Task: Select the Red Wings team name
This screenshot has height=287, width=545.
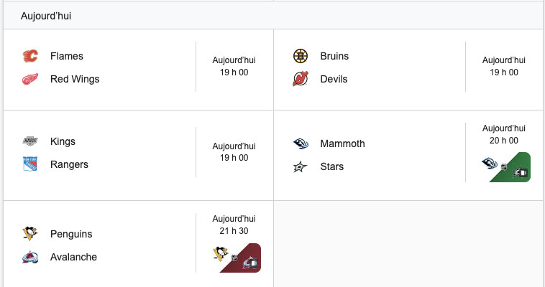Action: coord(75,79)
